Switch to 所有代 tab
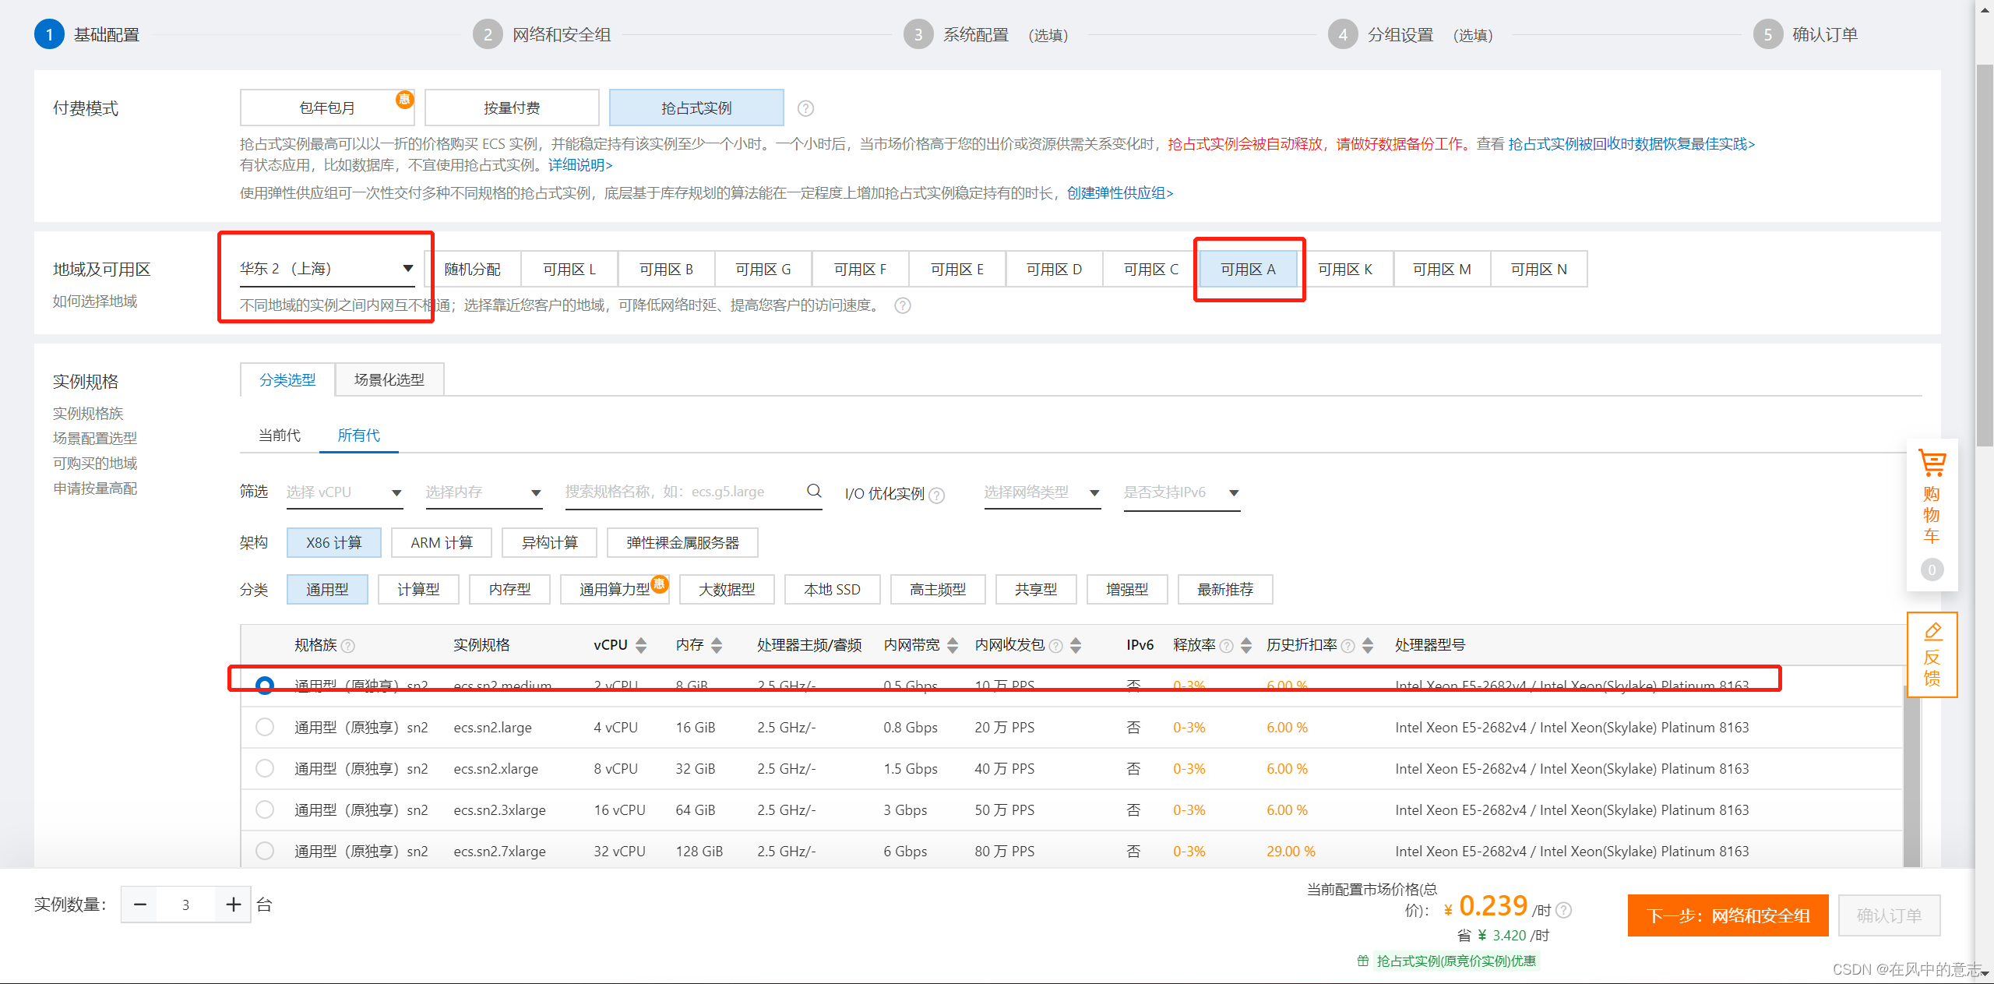1994x984 pixels. click(x=359, y=435)
